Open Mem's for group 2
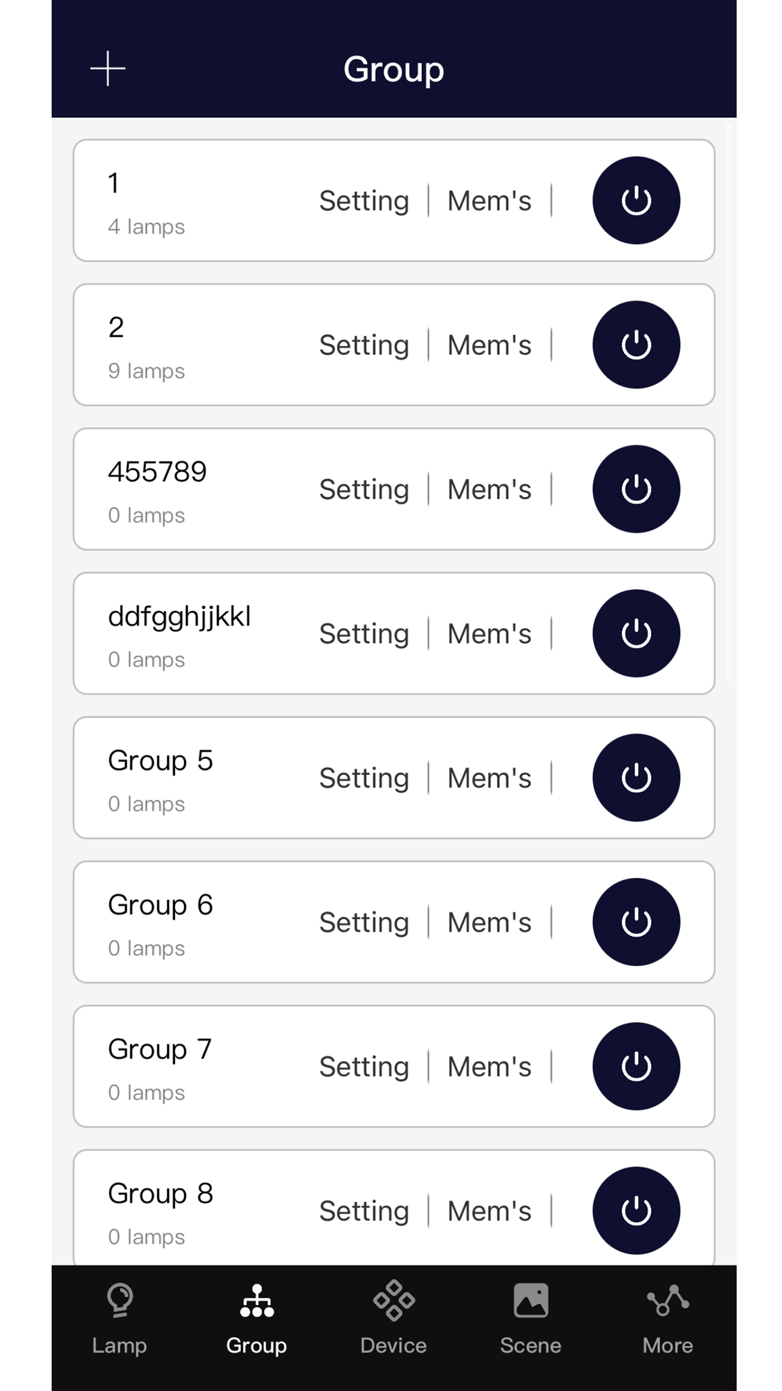The image size is (782, 1391). coord(489,345)
